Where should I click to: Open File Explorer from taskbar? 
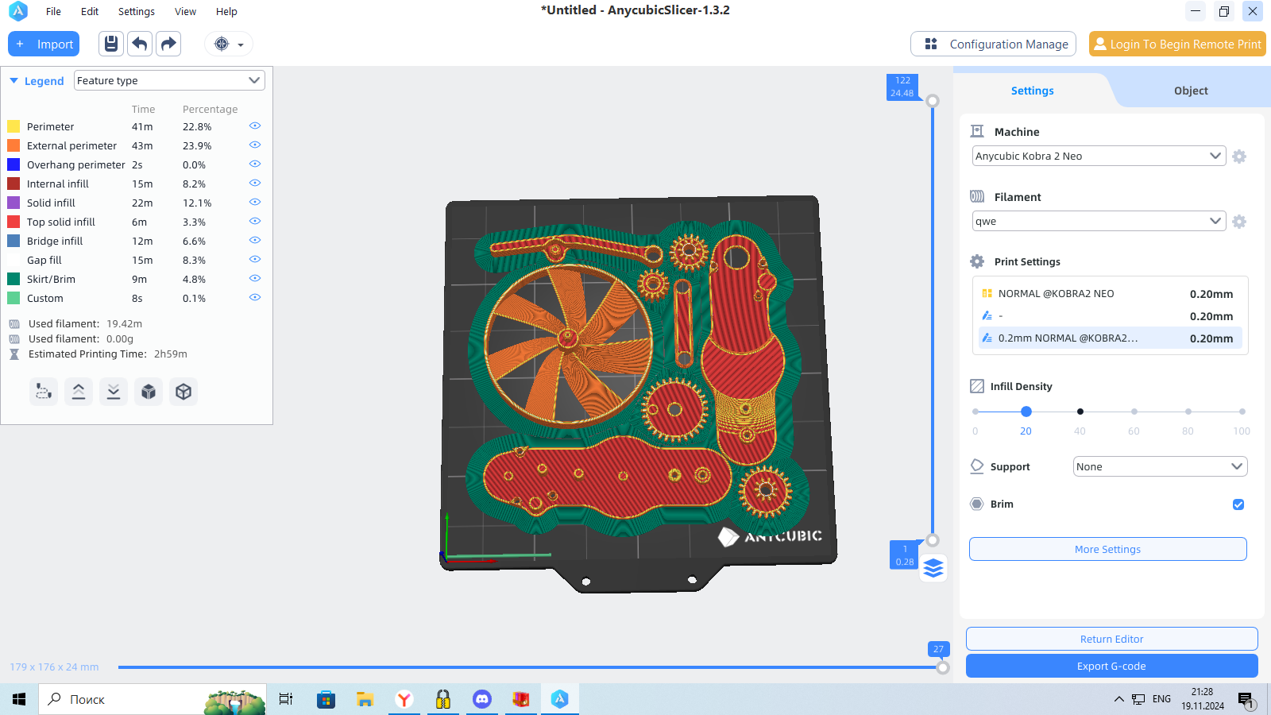click(365, 699)
